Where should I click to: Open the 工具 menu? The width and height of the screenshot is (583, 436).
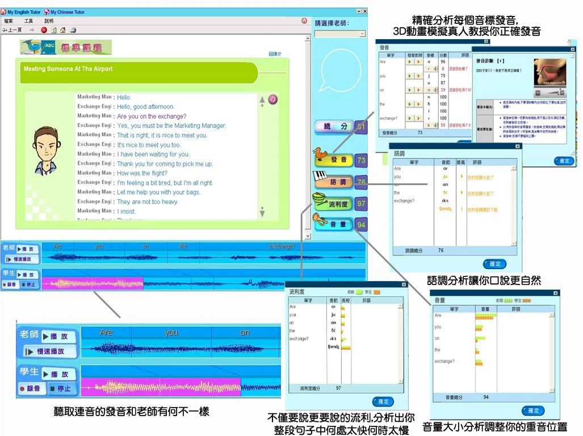(x=28, y=21)
